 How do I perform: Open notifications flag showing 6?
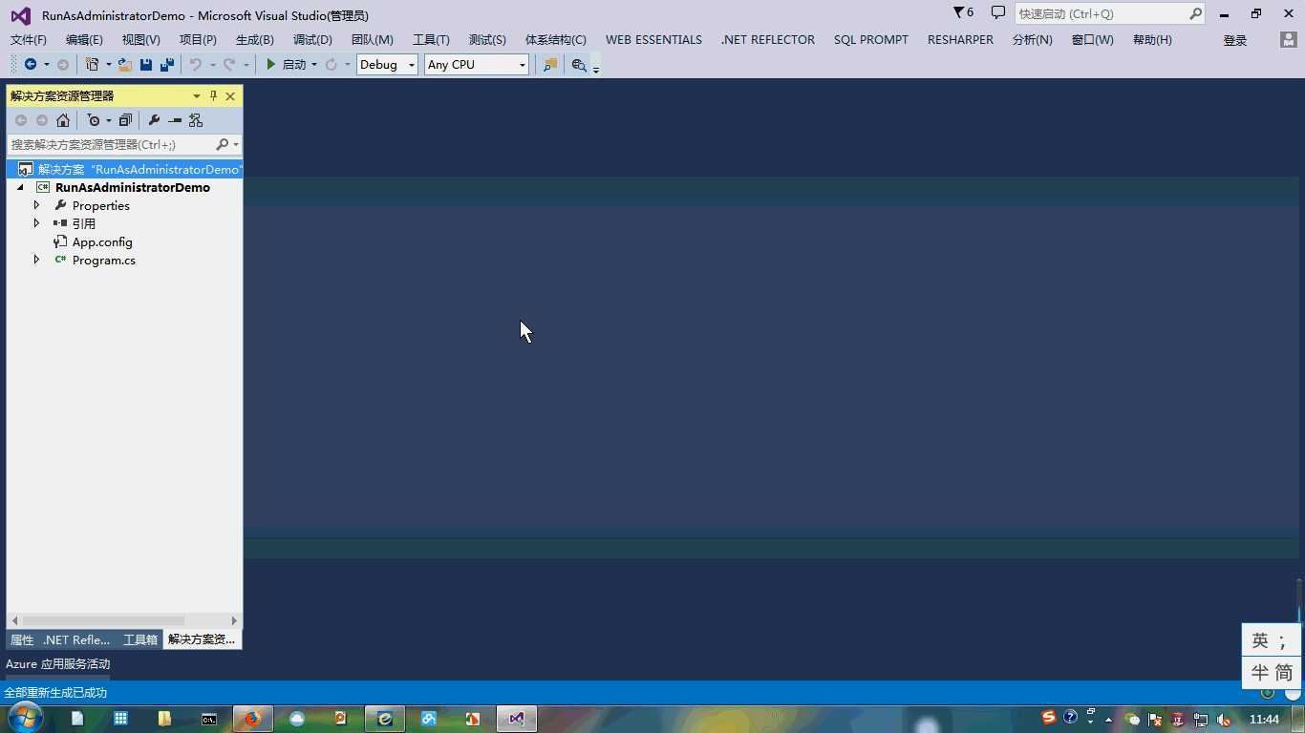pyautogui.click(x=964, y=13)
